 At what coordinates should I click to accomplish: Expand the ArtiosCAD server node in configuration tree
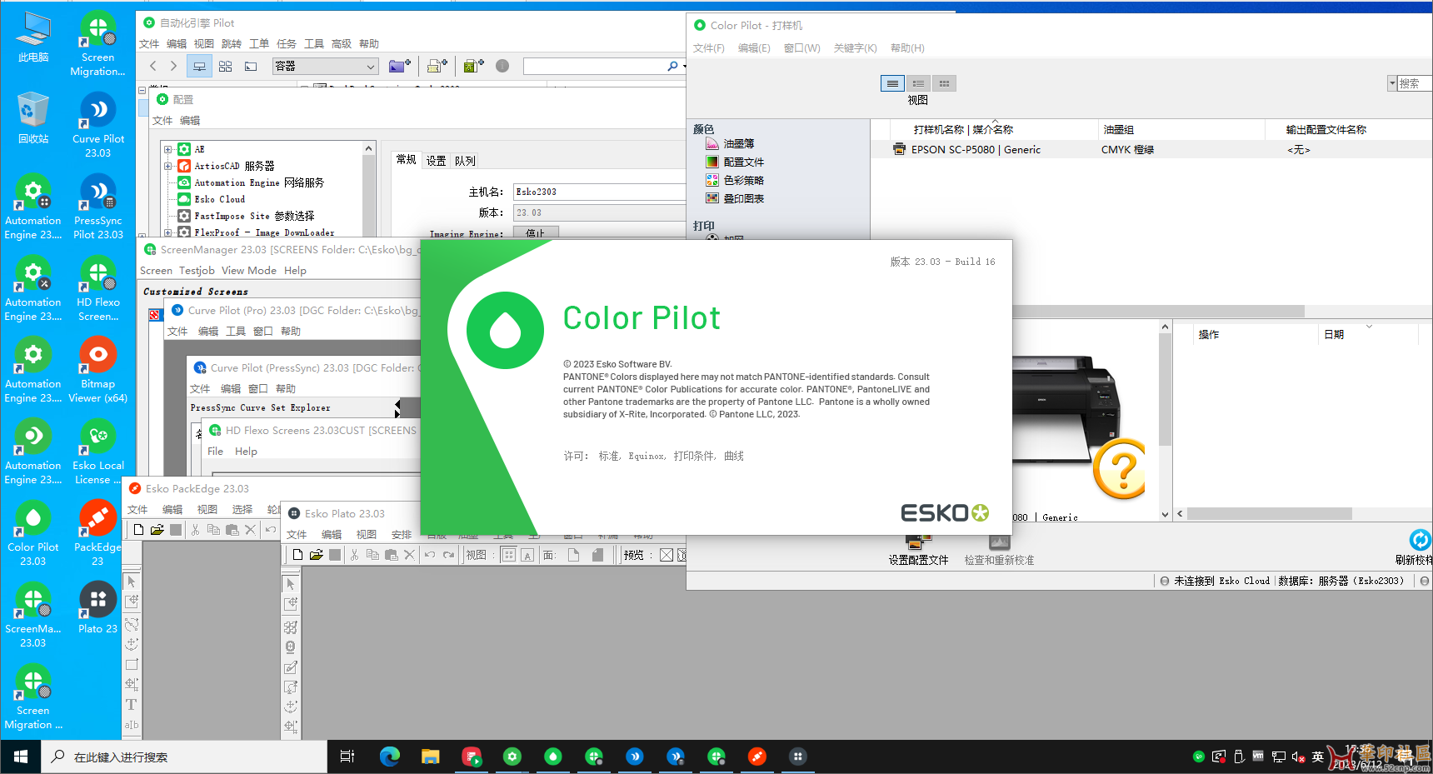168,166
